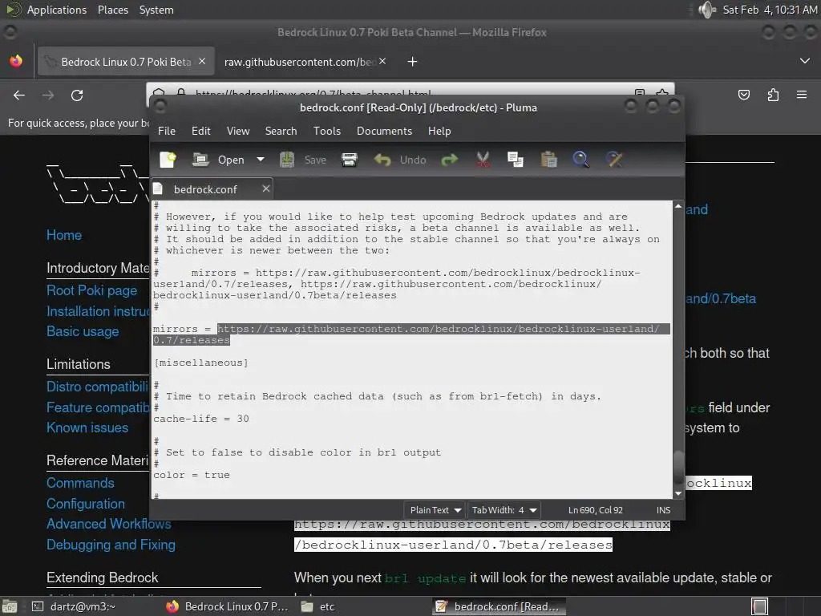Open the View menu in Pluma

(238, 131)
